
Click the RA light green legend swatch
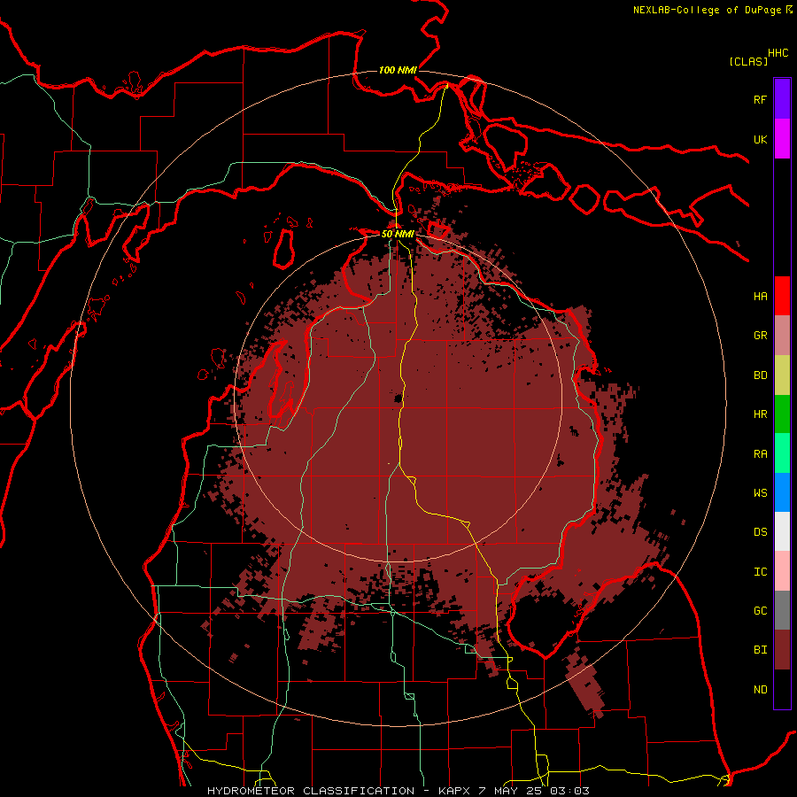point(782,453)
